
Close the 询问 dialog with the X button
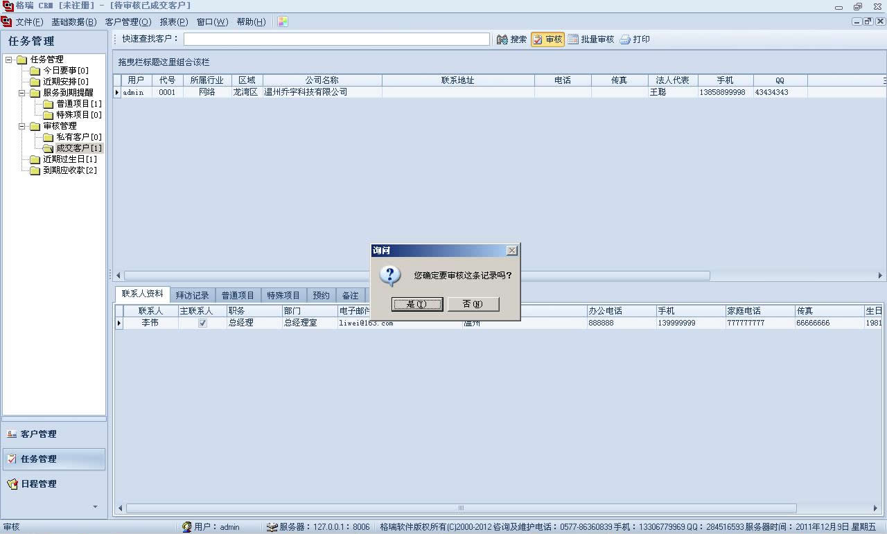click(x=511, y=250)
